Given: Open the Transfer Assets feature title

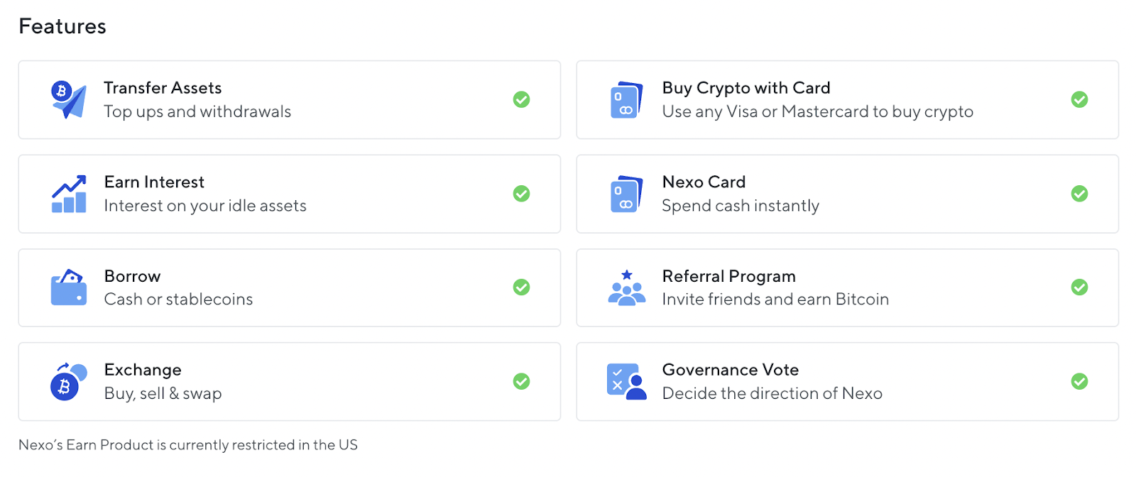Looking at the screenshot, I should click(163, 88).
